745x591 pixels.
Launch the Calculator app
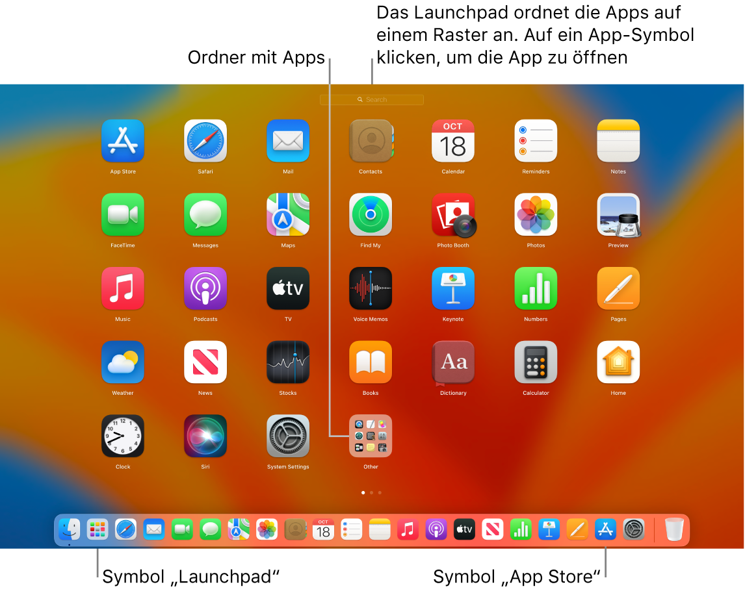(536, 362)
